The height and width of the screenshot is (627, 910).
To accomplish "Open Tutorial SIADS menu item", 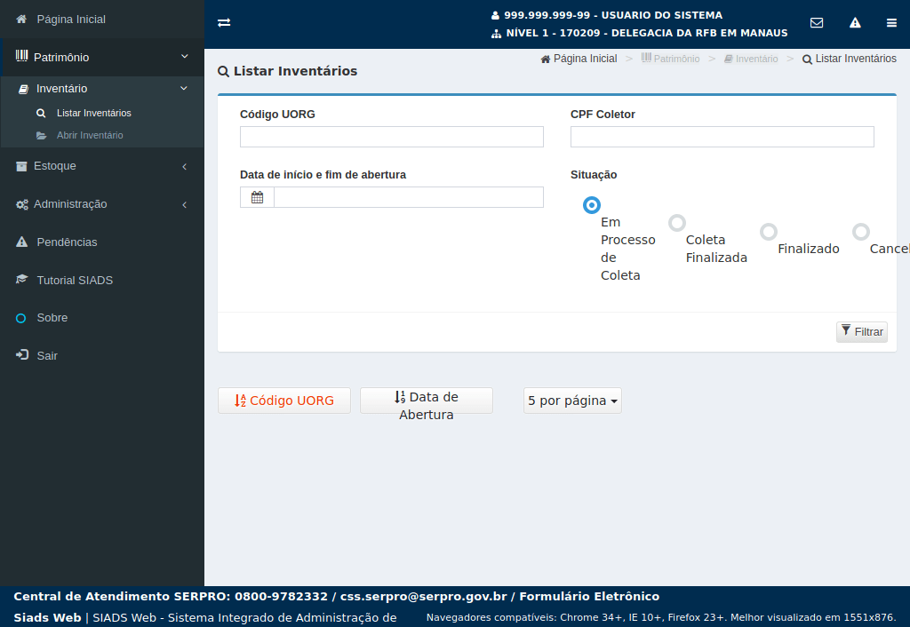I will click(75, 280).
